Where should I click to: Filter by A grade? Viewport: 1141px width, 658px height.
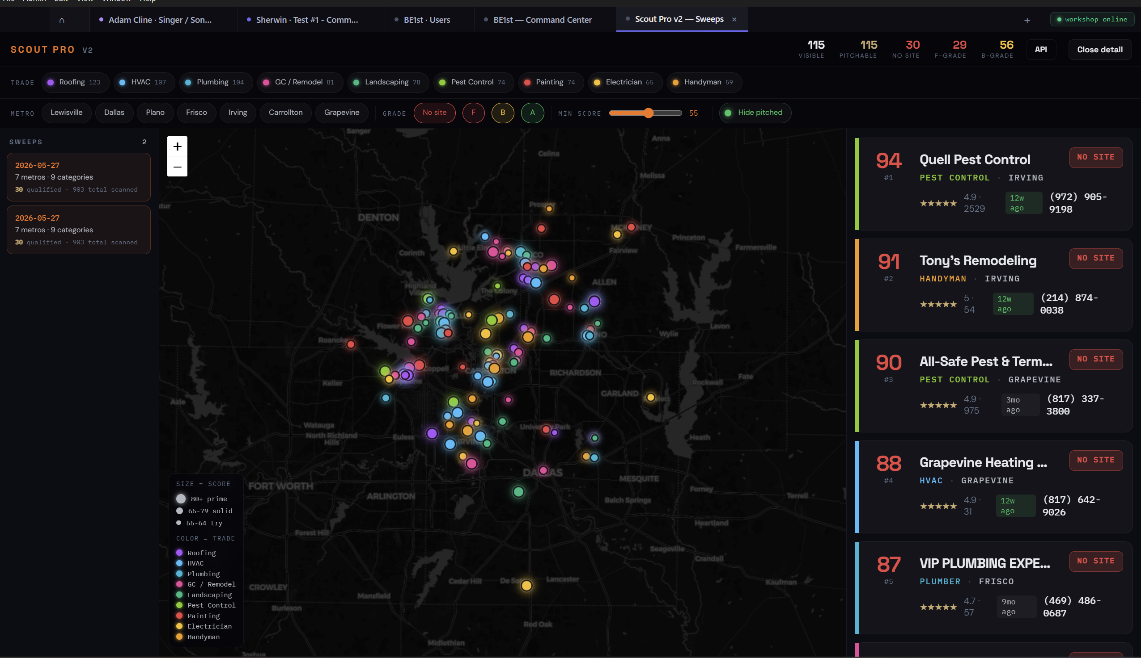533,113
